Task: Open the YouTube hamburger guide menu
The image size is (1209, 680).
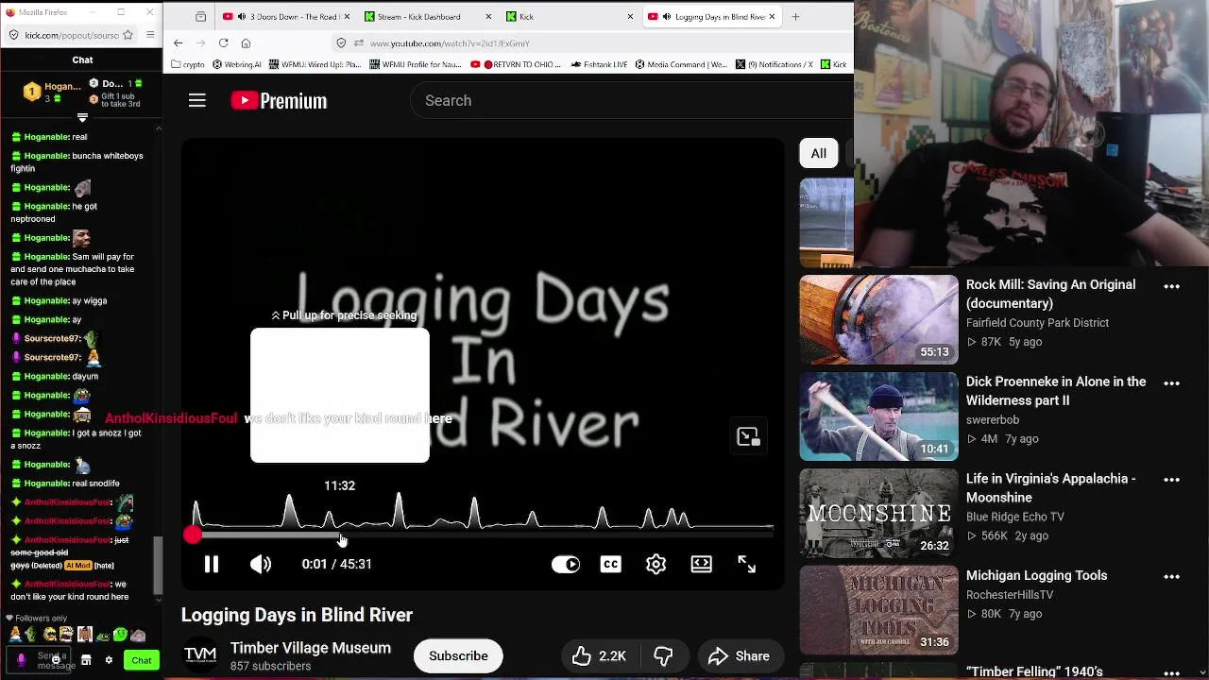Action: click(x=197, y=100)
